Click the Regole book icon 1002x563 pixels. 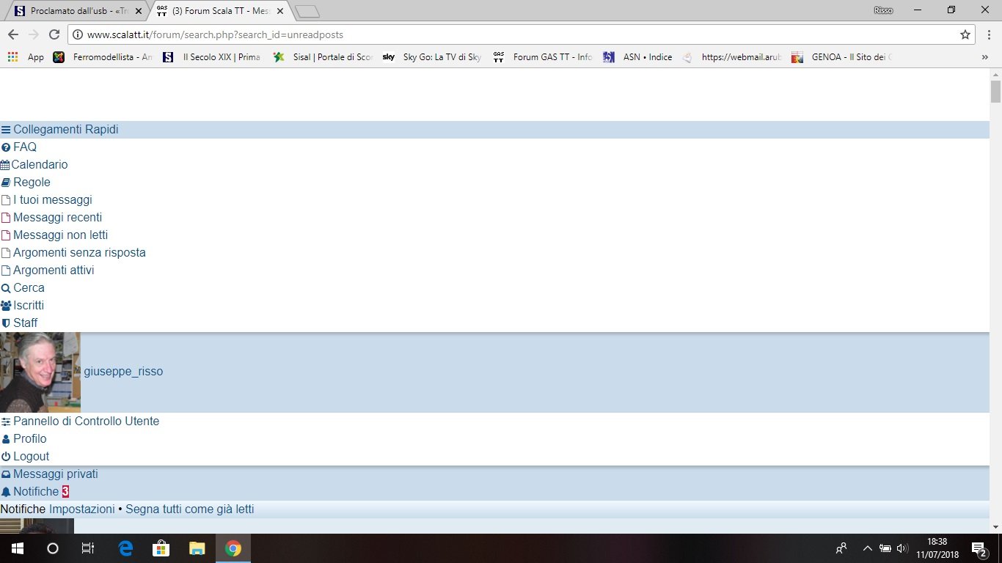[6, 183]
